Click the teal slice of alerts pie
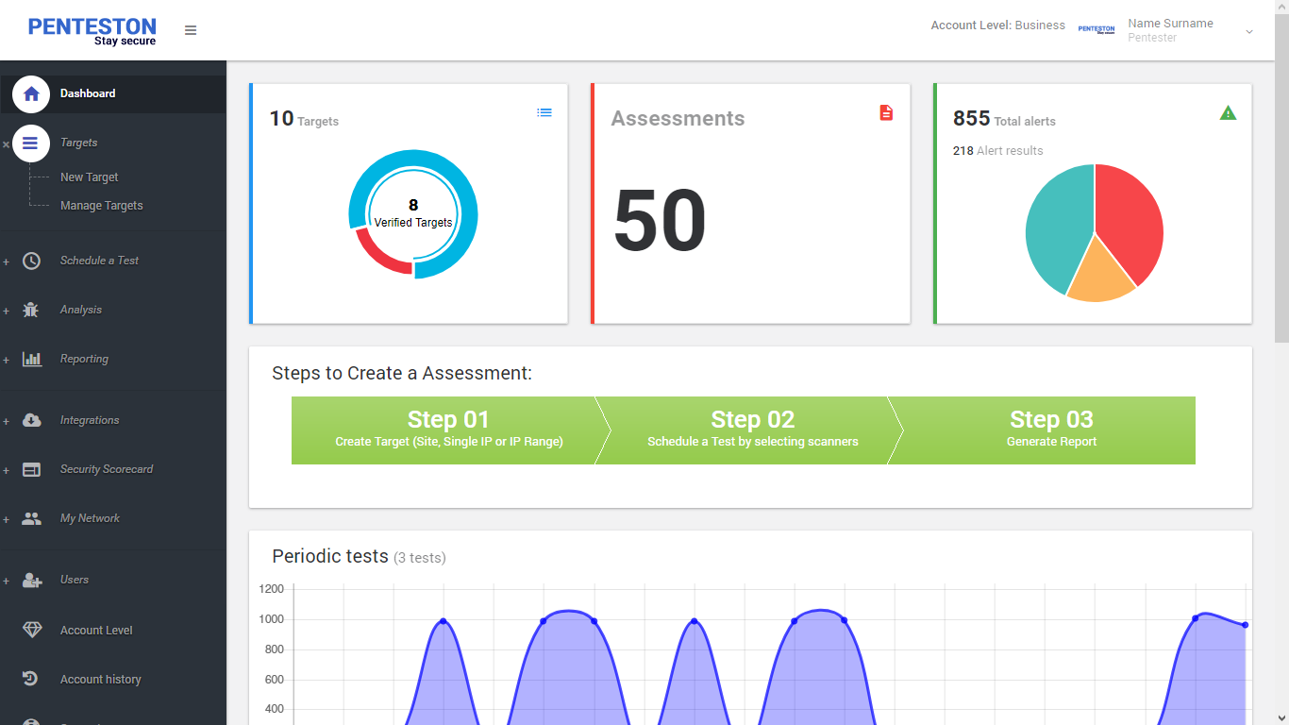The height and width of the screenshot is (725, 1289). [1058, 227]
